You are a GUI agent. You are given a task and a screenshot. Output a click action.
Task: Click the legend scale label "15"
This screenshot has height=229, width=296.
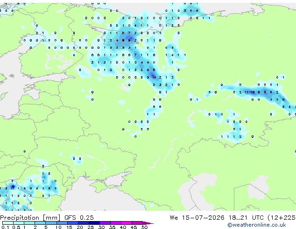69,227
